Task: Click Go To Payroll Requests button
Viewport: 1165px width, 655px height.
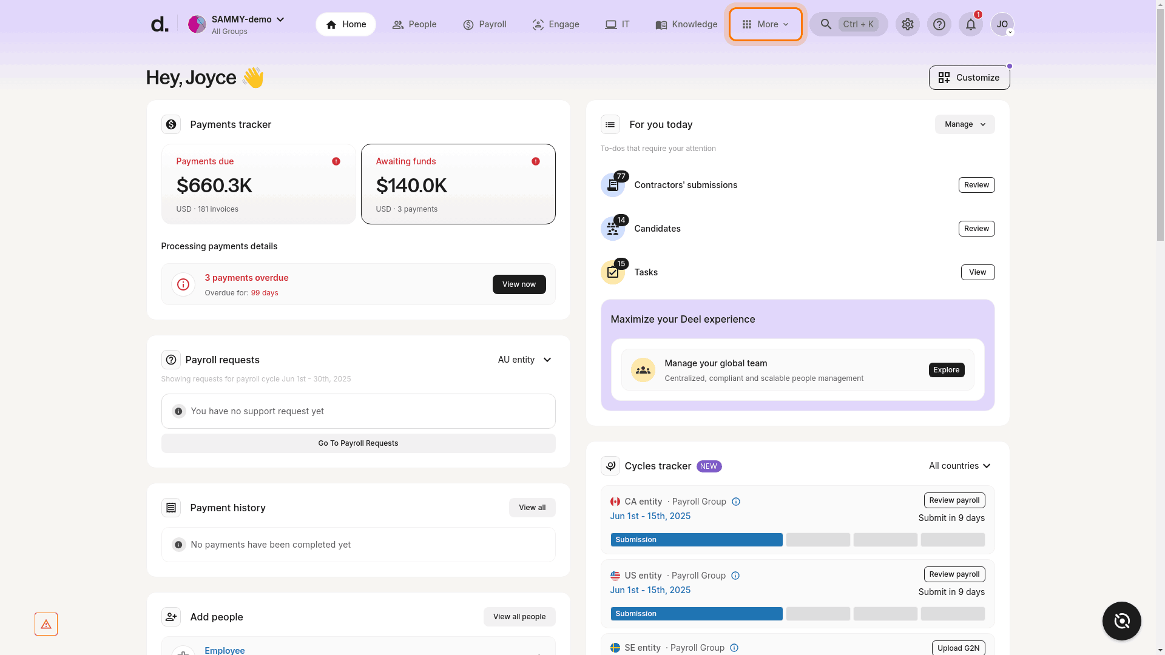Action: 358,443
